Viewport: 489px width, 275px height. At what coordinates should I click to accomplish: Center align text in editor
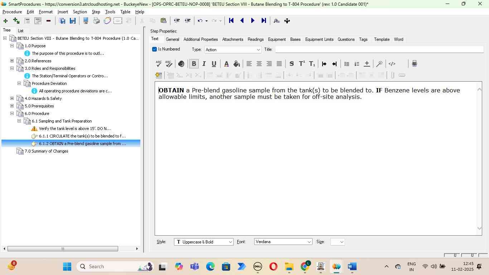pos(259,64)
